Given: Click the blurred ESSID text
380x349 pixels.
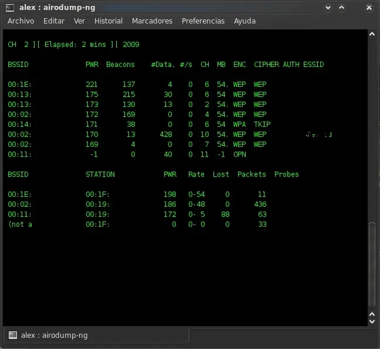Looking at the screenshot, I should point(318,135).
